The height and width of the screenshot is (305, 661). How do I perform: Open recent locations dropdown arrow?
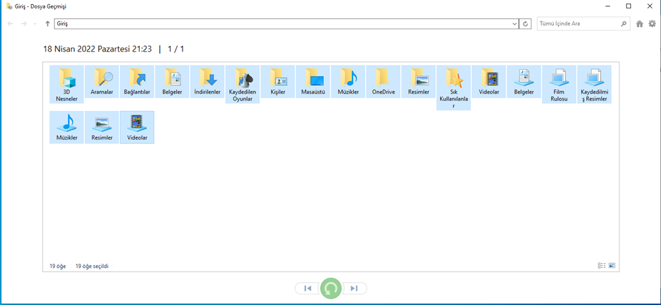pos(35,24)
